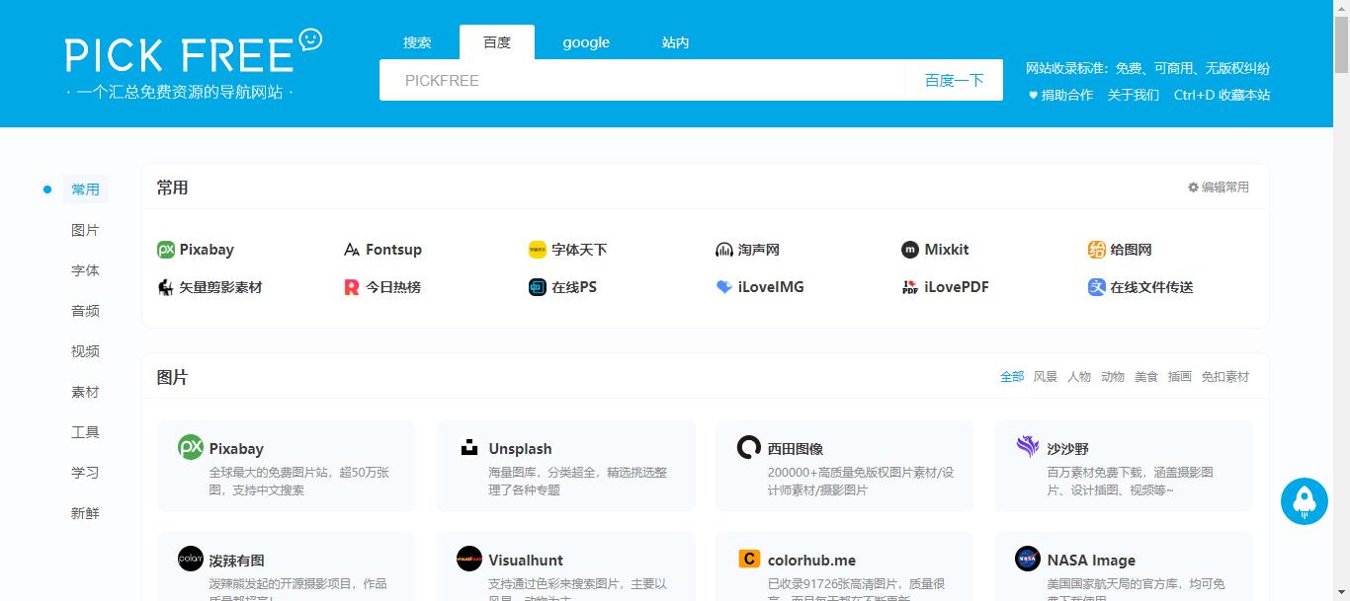Open the colorhub.me orange icon
This screenshot has width=1350, height=601.
coord(749,560)
